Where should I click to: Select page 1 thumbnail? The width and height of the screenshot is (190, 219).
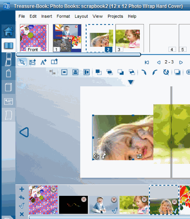(67, 38)
